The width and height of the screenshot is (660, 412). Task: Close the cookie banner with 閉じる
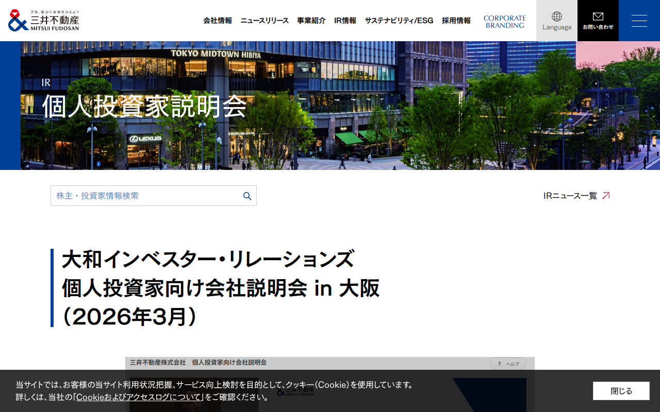[621, 391]
